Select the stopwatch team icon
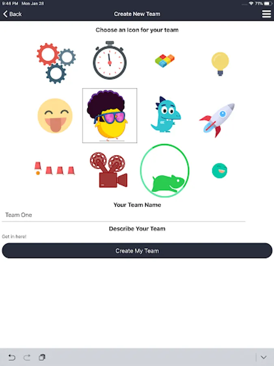Image resolution: width=274 pixels, height=366 pixels. [110, 60]
